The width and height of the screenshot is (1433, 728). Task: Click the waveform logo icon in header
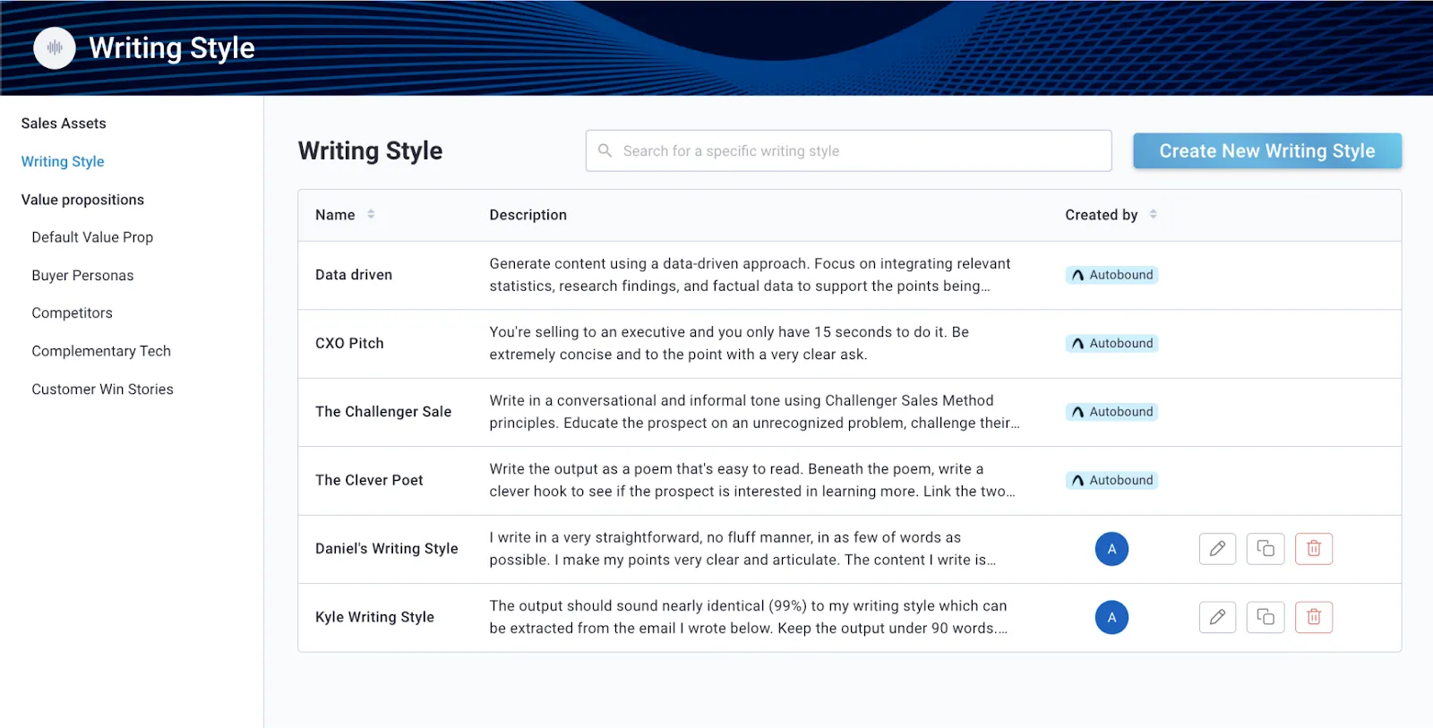tap(55, 48)
